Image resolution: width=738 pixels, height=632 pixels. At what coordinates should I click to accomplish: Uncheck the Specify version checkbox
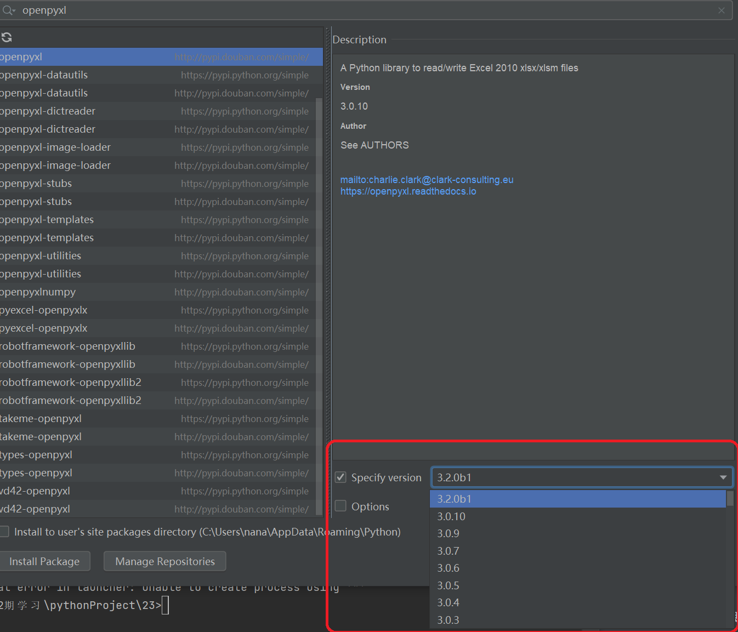point(340,477)
